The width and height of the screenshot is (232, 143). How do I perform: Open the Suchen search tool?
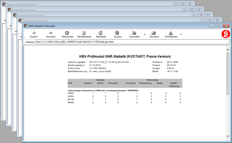coord(117,34)
